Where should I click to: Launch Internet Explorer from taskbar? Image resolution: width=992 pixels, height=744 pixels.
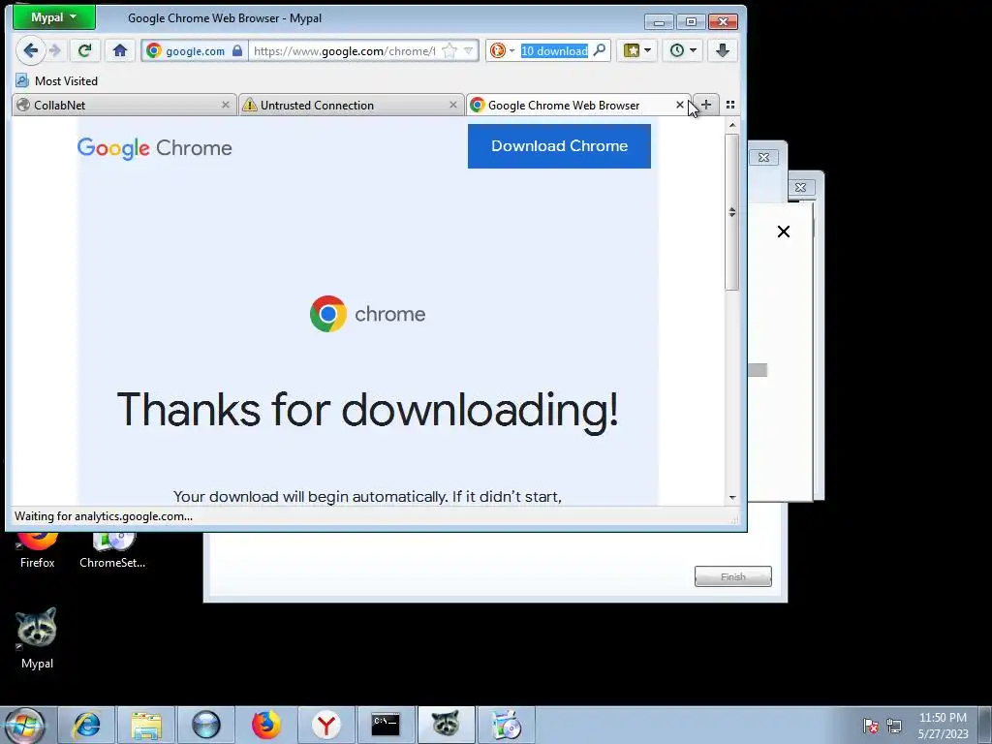coord(86,725)
